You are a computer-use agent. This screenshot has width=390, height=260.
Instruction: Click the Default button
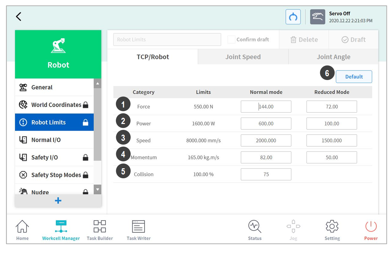354,77
